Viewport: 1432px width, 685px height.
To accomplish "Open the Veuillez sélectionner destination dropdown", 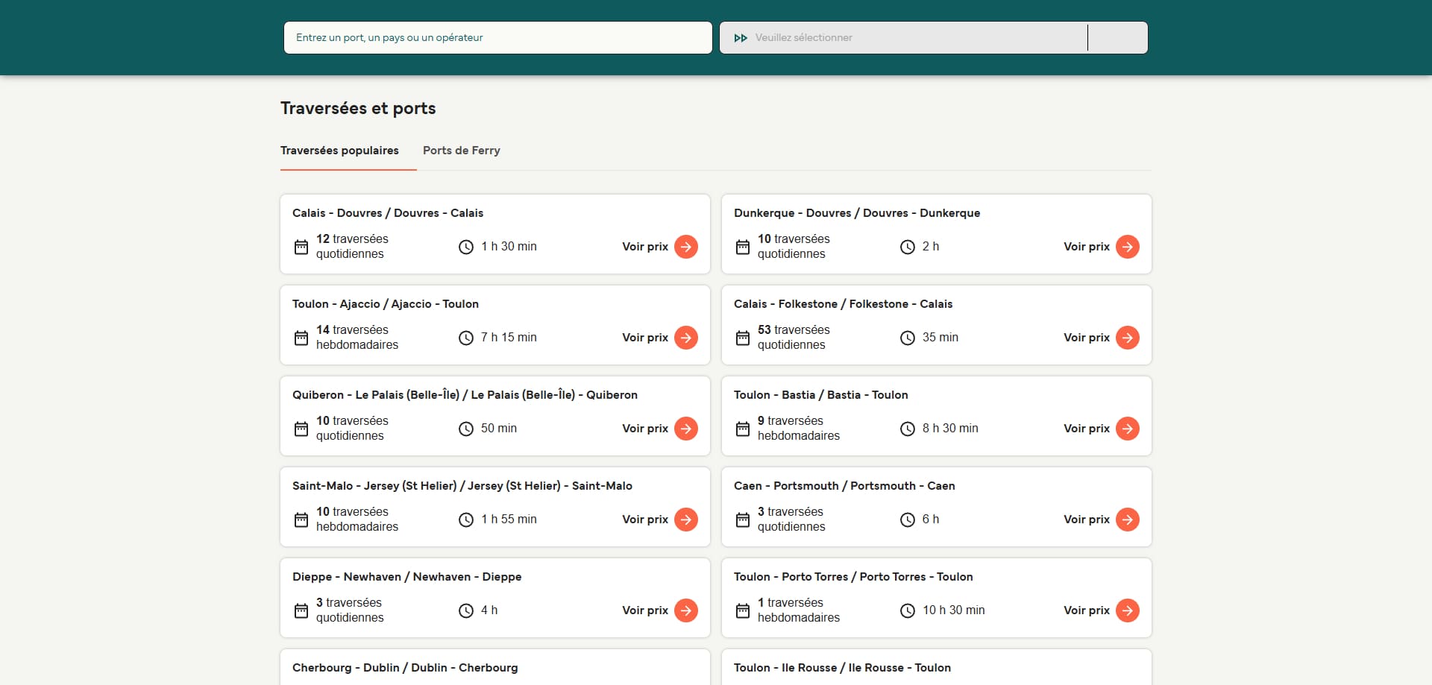I will tap(934, 37).
